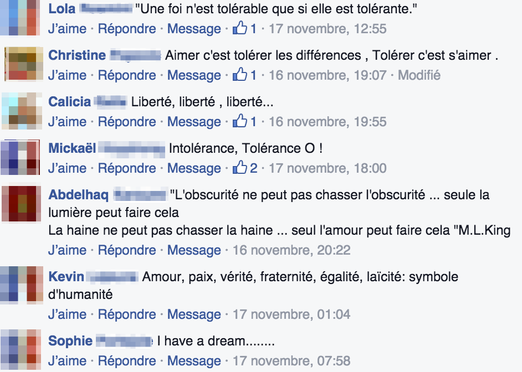View edit history via Modifié on Christine's comment
The height and width of the screenshot is (372, 522).
click(x=419, y=75)
